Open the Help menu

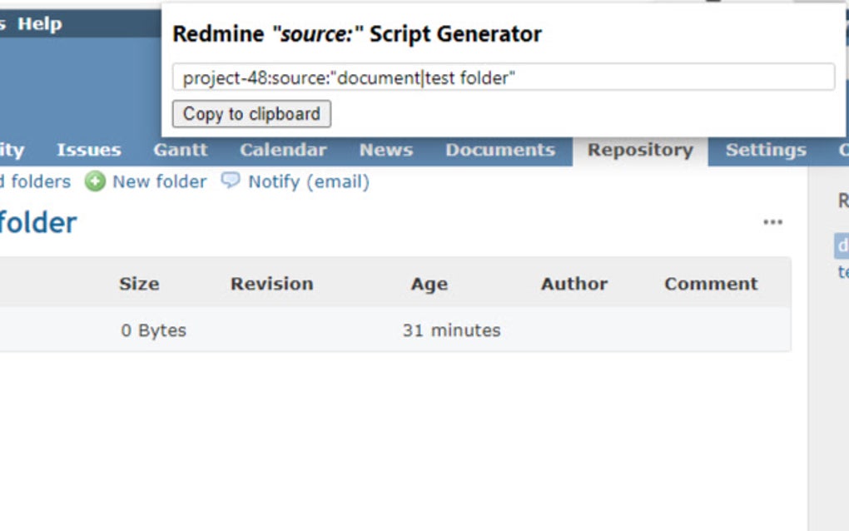coord(40,23)
